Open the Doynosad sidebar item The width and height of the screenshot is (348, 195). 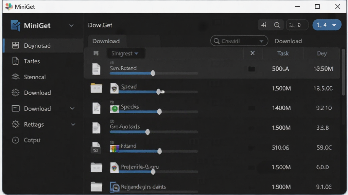43,46
